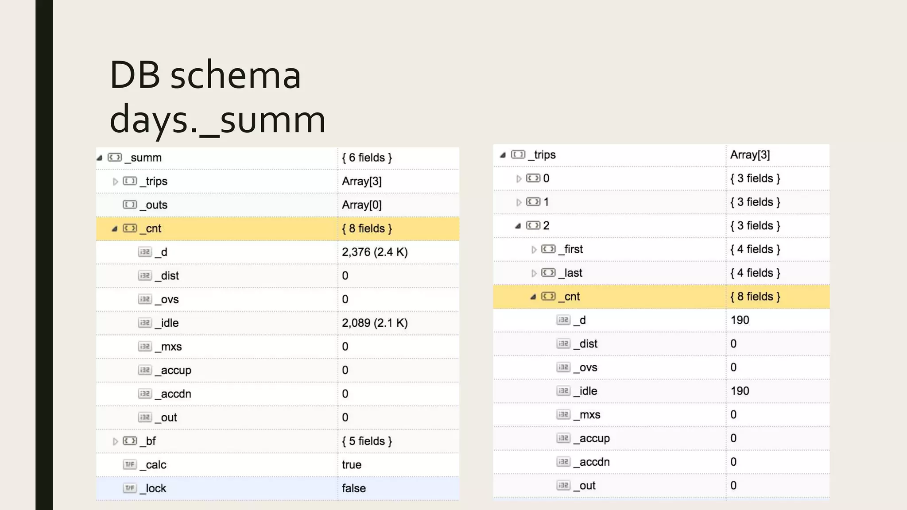Image resolution: width=907 pixels, height=510 pixels.
Task: Click the _cnt object icon in right panel
Action: click(548, 296)
